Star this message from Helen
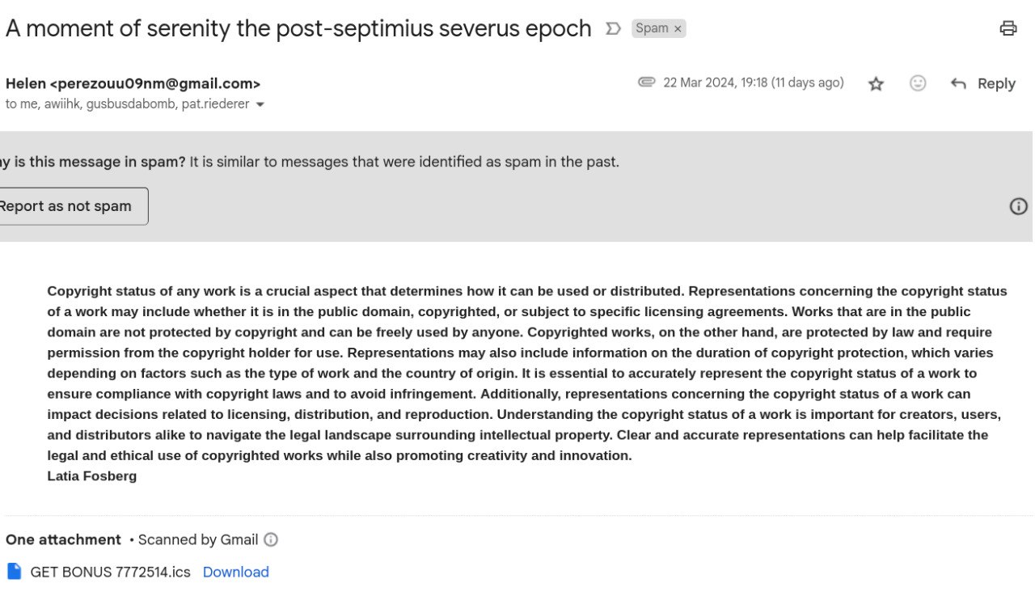Viewport: 1035px width, 596px height. point(876,84)
